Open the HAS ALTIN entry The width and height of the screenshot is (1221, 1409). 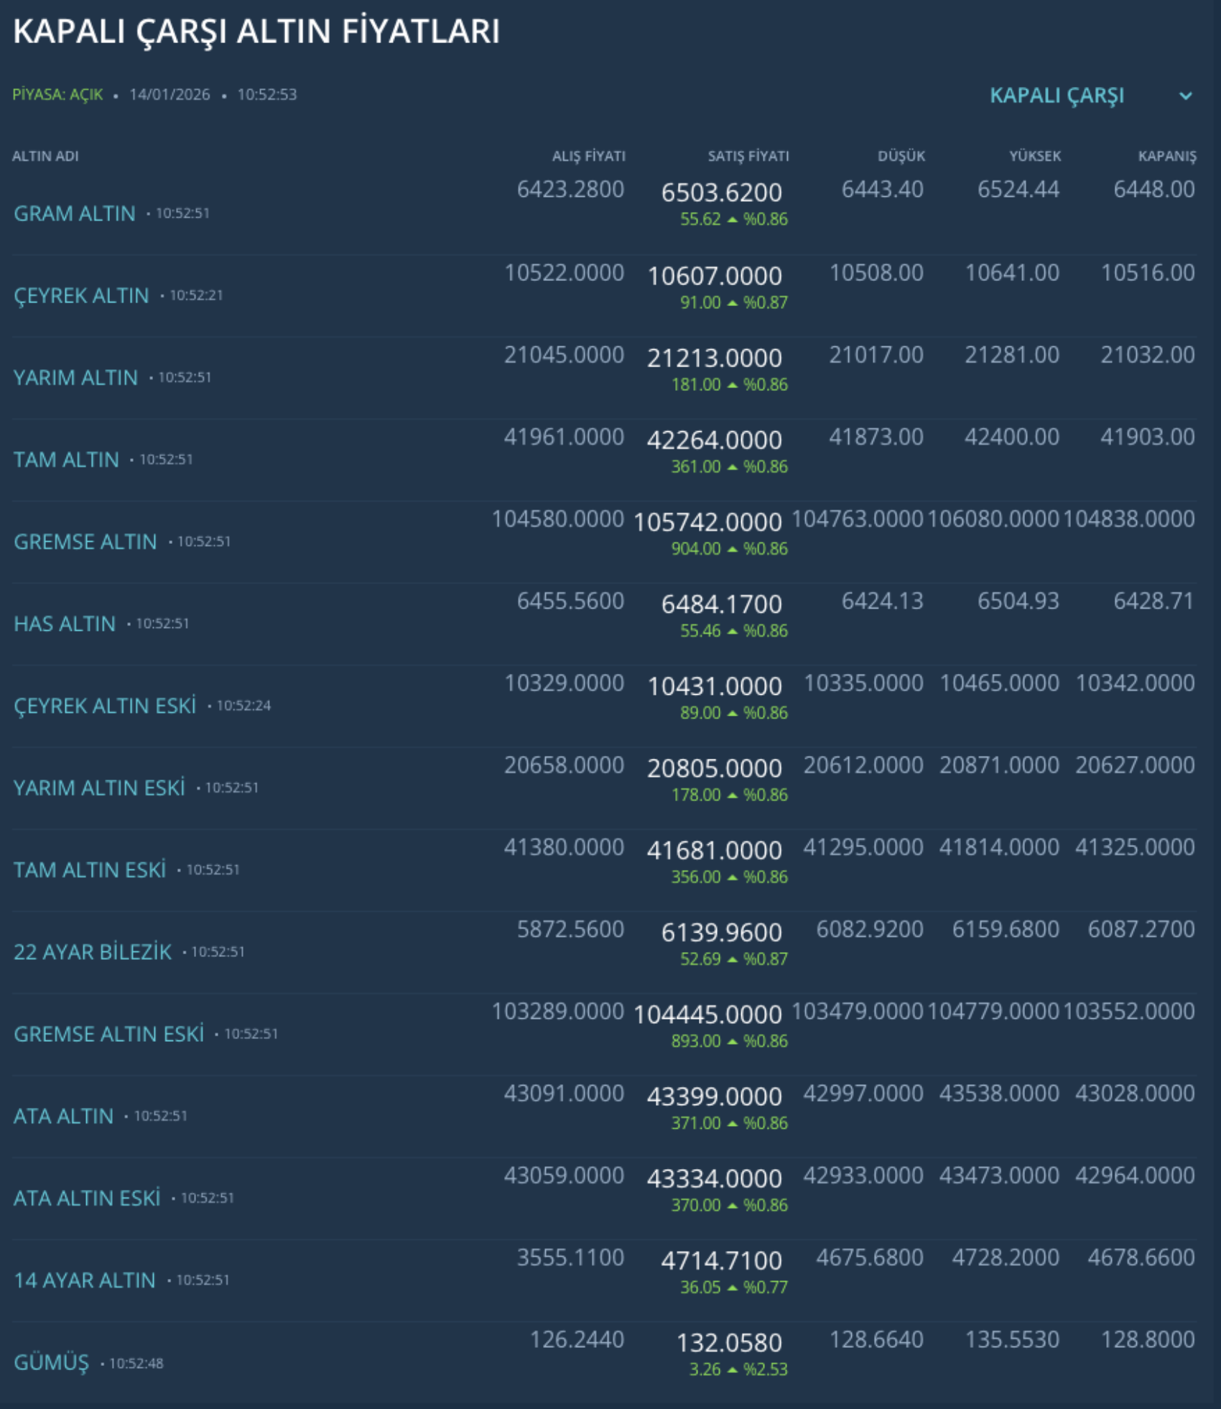tap(65, 623)
